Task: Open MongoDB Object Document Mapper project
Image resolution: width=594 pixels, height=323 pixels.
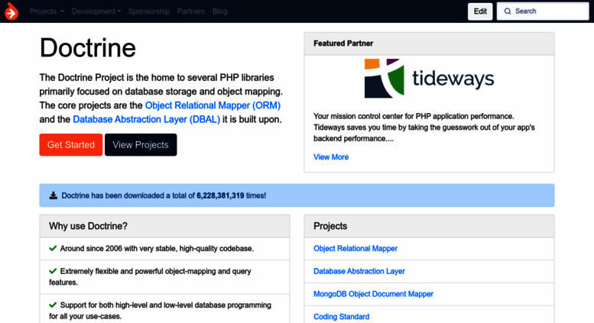Action: 373,294
